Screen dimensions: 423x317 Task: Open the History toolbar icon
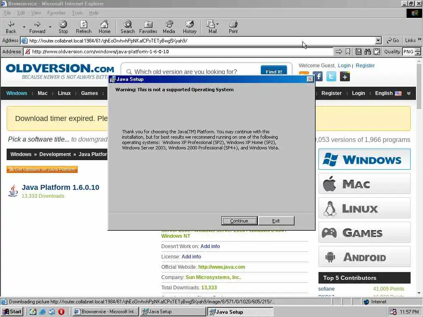[190, 27]
